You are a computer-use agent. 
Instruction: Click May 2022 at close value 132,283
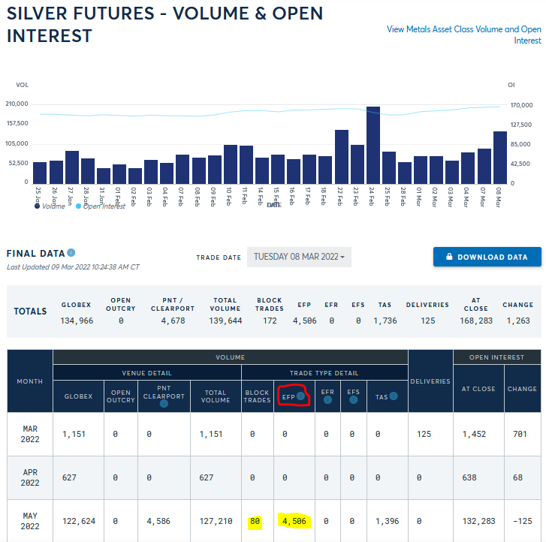[479, 521]
